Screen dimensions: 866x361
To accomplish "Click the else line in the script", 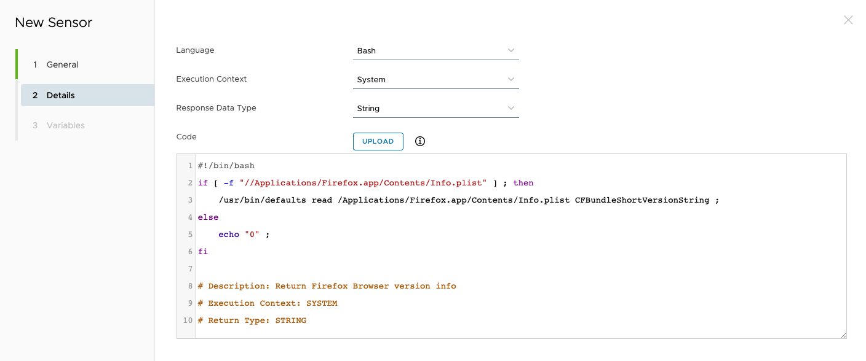I will click(208, 217).
